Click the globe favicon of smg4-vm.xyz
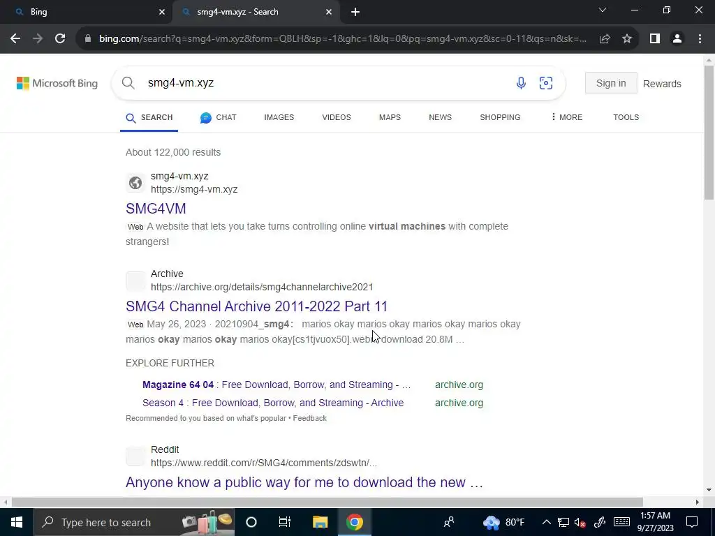The height and width of the screenshot is (536, 715). pyautogui.click(x=135, y=183)
